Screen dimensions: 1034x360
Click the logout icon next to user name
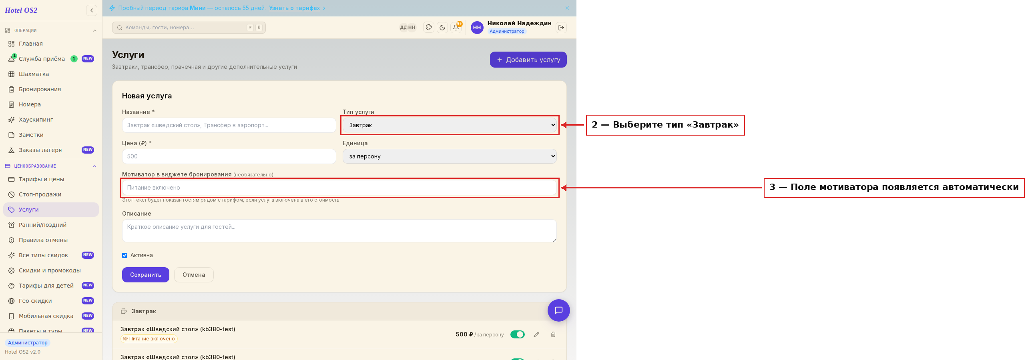(561, 28)
